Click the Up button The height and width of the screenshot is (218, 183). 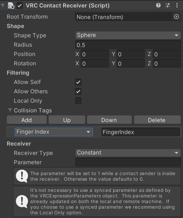click(67, 120)
